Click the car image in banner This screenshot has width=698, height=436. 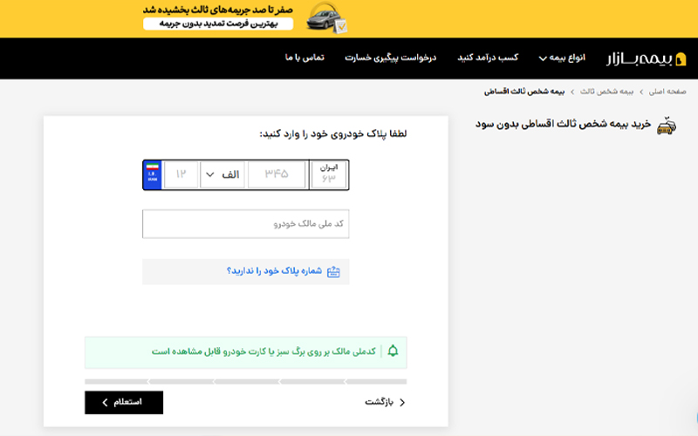coord(327,18)
